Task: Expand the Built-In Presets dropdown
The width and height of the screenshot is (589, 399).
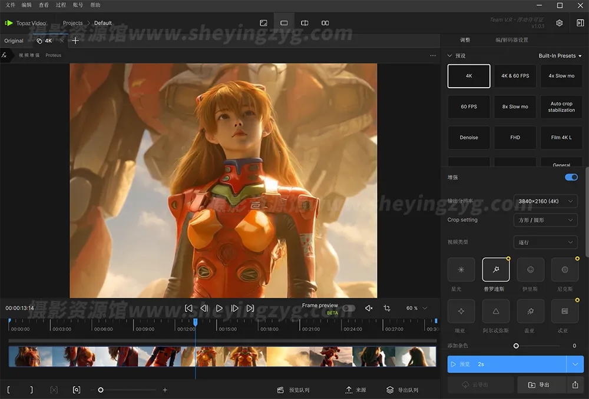Action: click(x=560, y=56)
